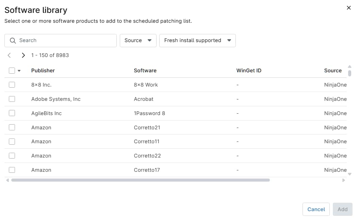Sort by the Publisher column header

tap(43, 71)
